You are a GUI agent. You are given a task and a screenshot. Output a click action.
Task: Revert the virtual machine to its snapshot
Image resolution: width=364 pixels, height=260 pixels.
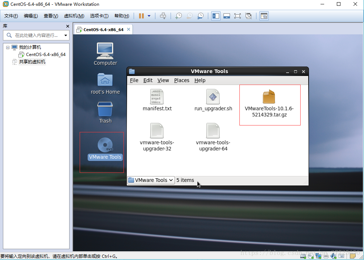189,16
